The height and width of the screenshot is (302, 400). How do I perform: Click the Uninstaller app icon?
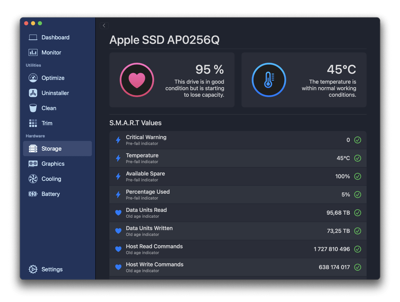tap(33, 93)
